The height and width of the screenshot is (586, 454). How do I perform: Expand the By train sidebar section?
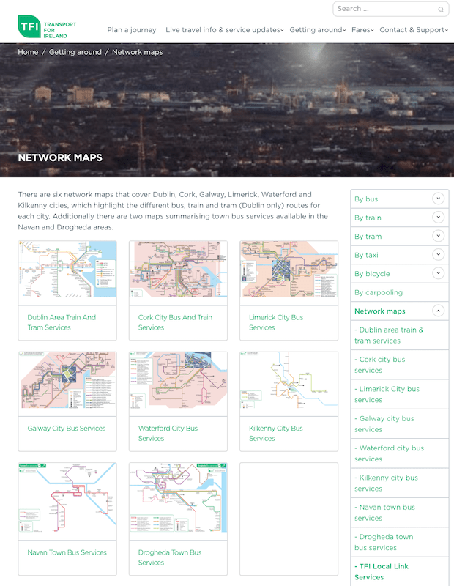[x=438, y=218]
